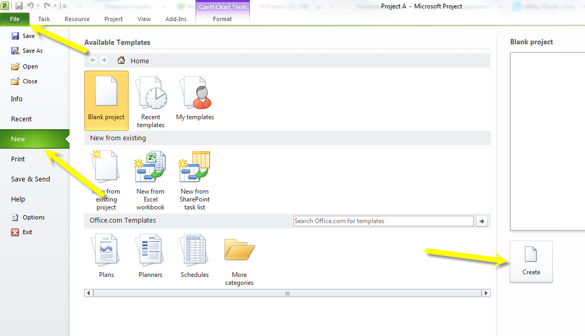Choose Save As in the File menu
This screenshot has height=336, width=585.
click(x=27, y=51)
